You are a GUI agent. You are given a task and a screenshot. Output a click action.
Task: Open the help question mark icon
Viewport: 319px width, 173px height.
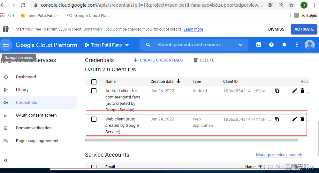point(271,45)
